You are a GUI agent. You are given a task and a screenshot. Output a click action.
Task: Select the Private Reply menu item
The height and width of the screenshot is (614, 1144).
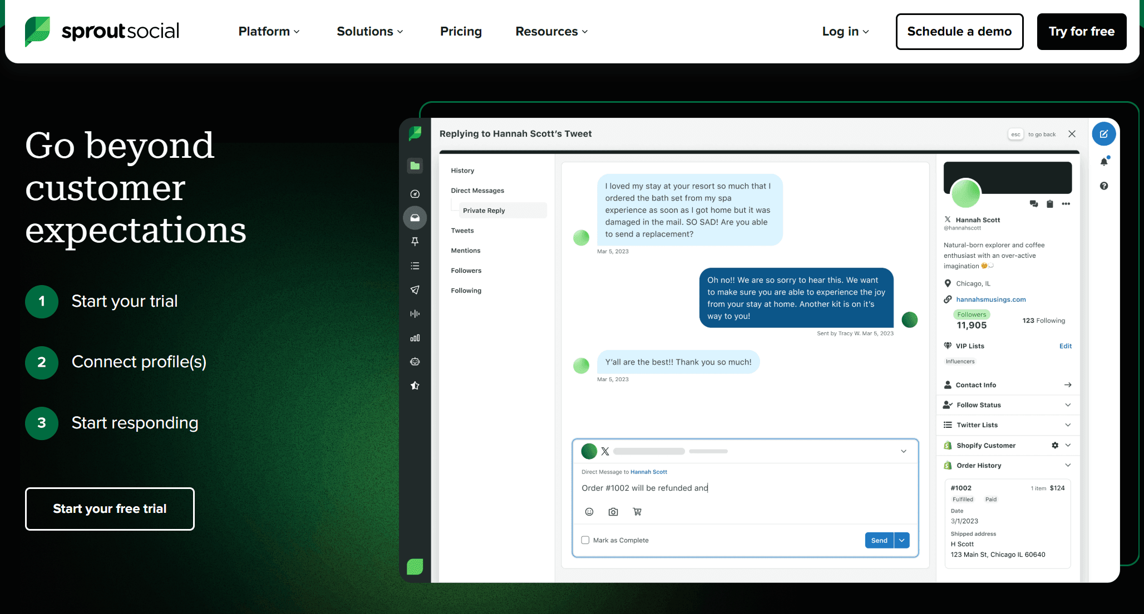pyautogui.click(x=484, y=211)
